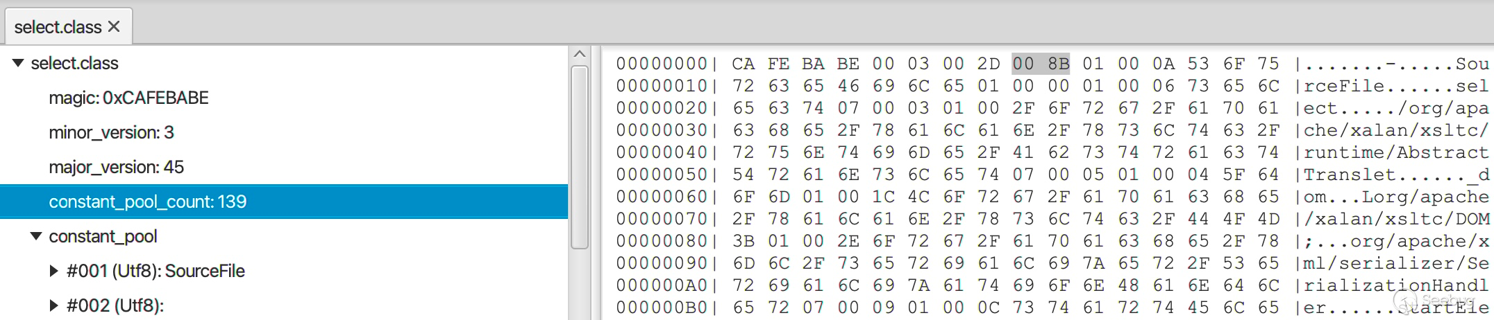Expand the #002 (Utf8) entry
1494x320 pixels.
[54, 305]
